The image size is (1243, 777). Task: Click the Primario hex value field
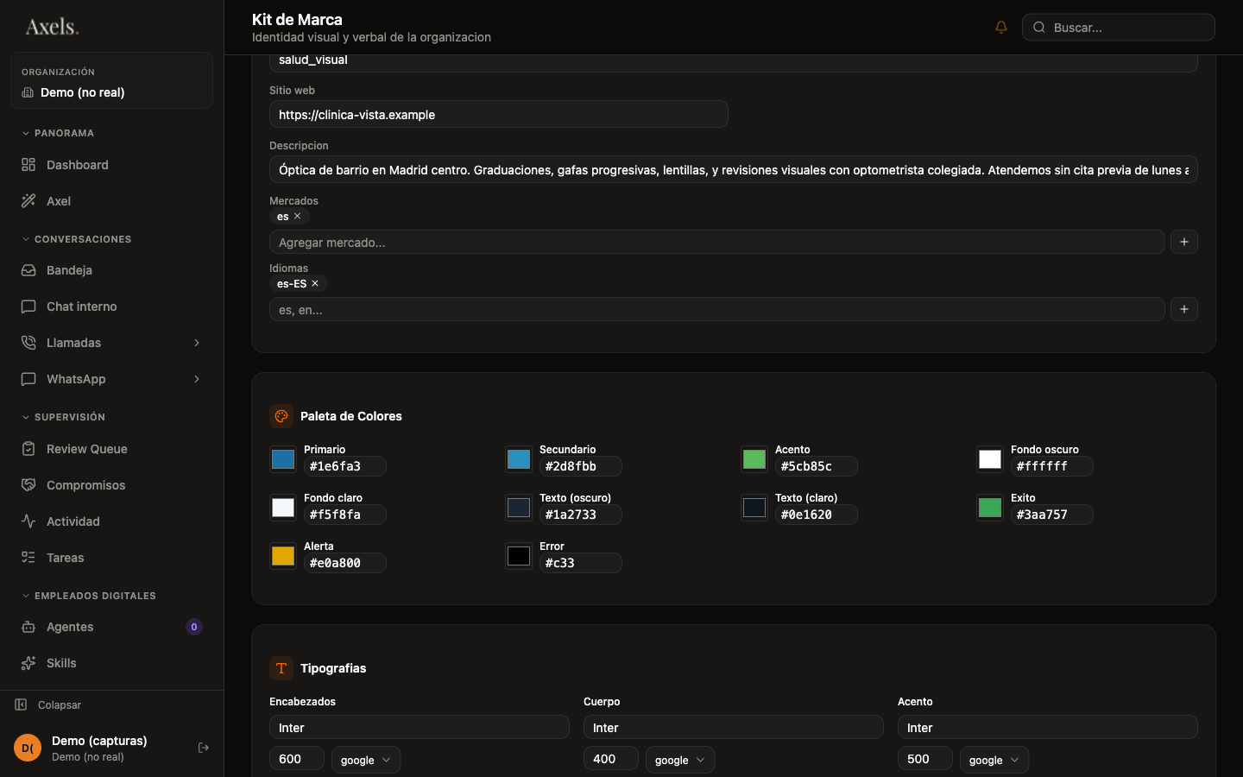[x=345, y=466]
